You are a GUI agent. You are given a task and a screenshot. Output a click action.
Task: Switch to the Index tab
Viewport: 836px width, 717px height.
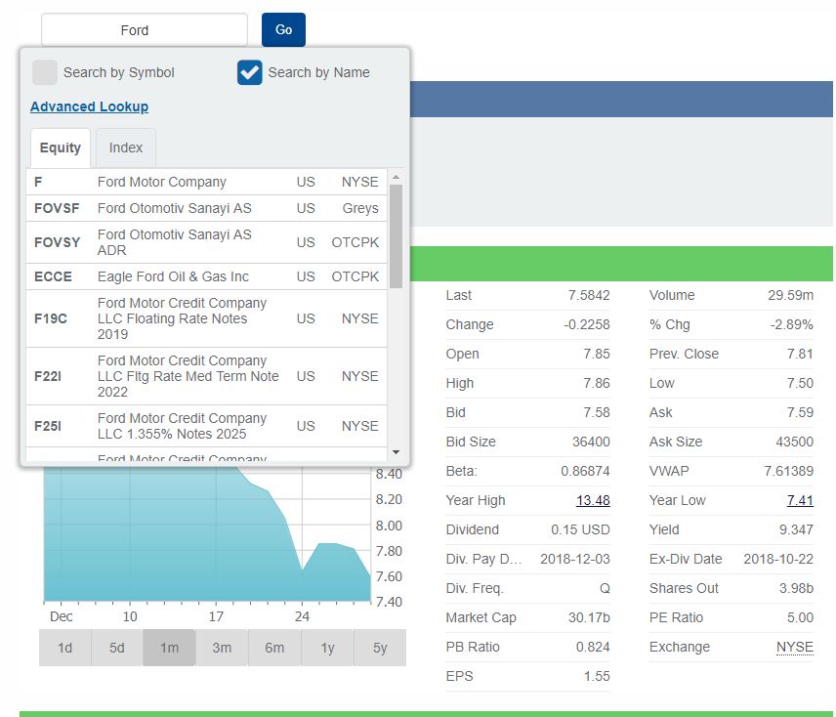[x=126, y=148]
